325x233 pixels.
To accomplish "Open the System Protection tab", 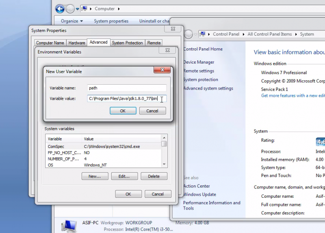I will pos(127,43).
